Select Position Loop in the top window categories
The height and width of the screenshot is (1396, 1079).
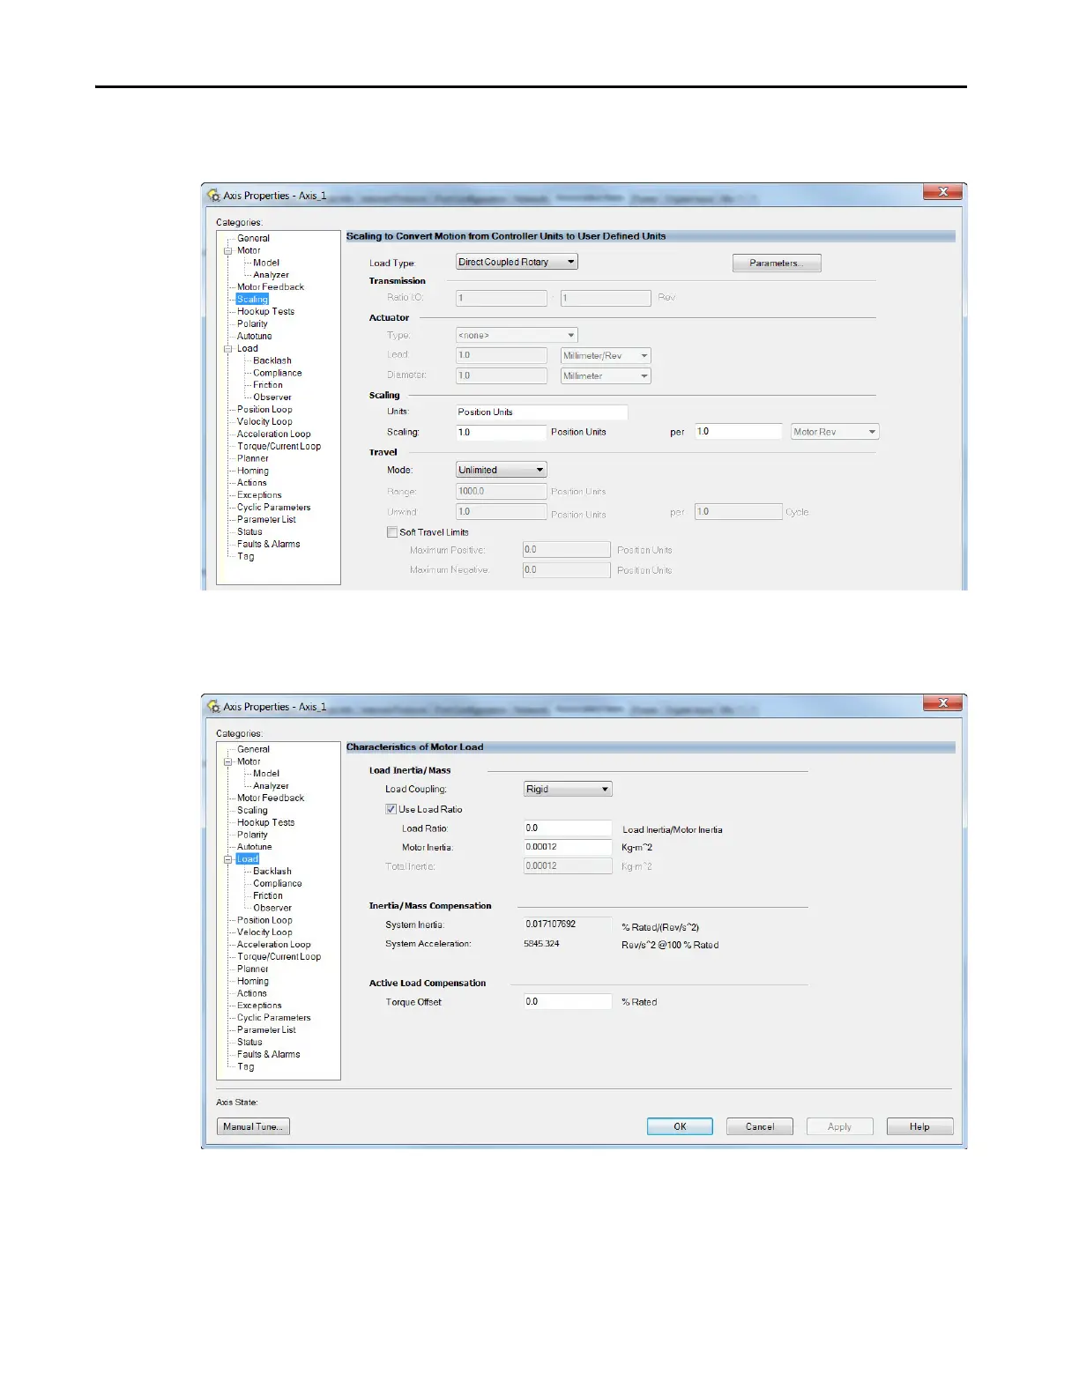[x=264, y=409]
